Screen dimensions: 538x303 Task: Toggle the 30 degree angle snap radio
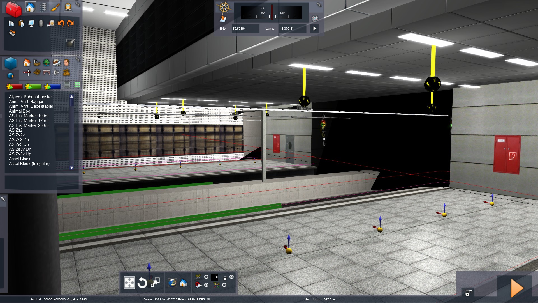(x=206, y=277)
